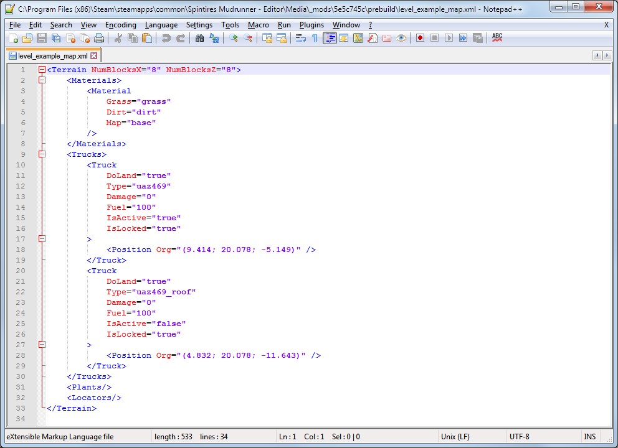Click the Close All toolbar icon
The width and height of the screenshot is (618, 448).
point(85,38)
